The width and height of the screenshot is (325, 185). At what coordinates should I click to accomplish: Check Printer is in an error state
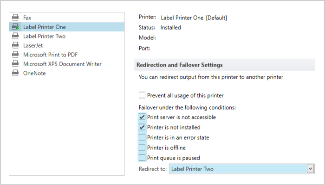coord(142,137)
